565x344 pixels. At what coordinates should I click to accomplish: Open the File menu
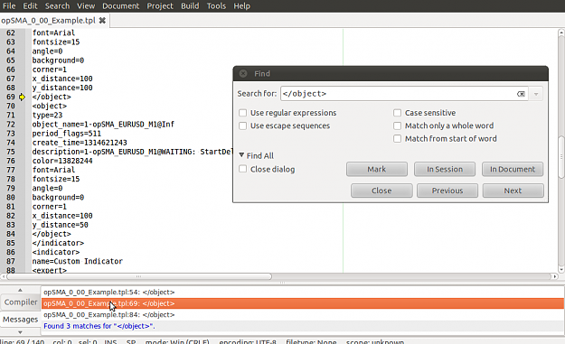(9, 5)
